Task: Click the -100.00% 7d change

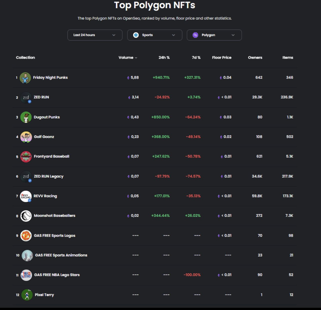Action: [192, 275]
